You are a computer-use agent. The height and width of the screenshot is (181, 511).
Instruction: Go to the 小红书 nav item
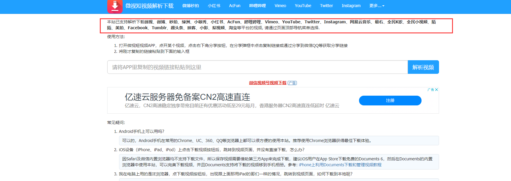[x=214, y=6]
